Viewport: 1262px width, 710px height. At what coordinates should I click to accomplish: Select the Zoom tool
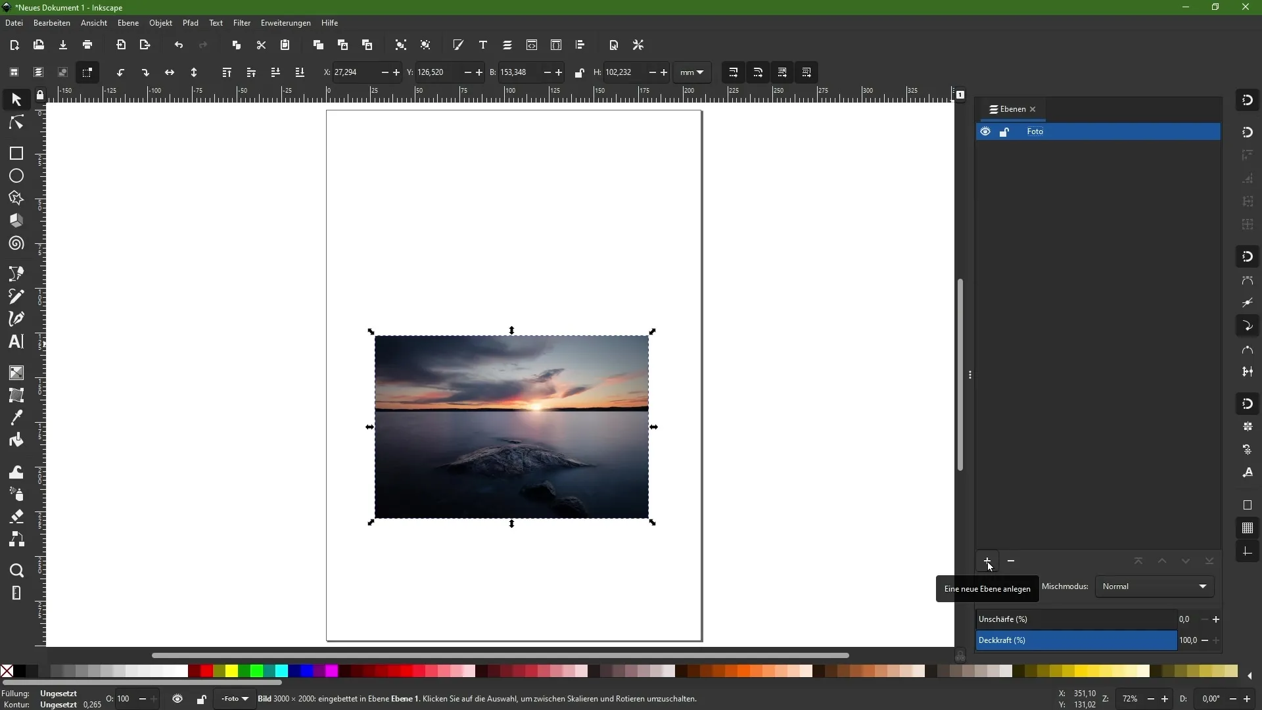pyautogui.click(x=16, y=569)
